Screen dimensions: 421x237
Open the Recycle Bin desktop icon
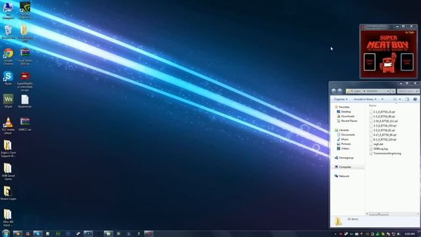pos(8,32)
